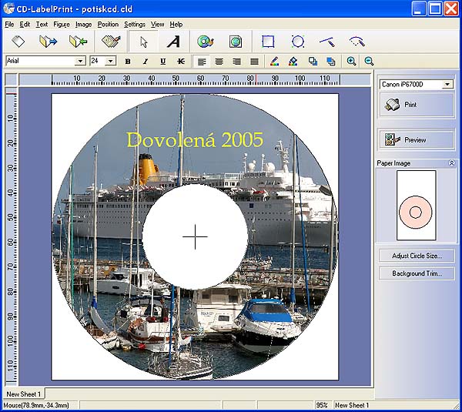Open the Figure menu
Image resolution: width=462 pixels, height=412 pixels.
click(x=61, y=25)
